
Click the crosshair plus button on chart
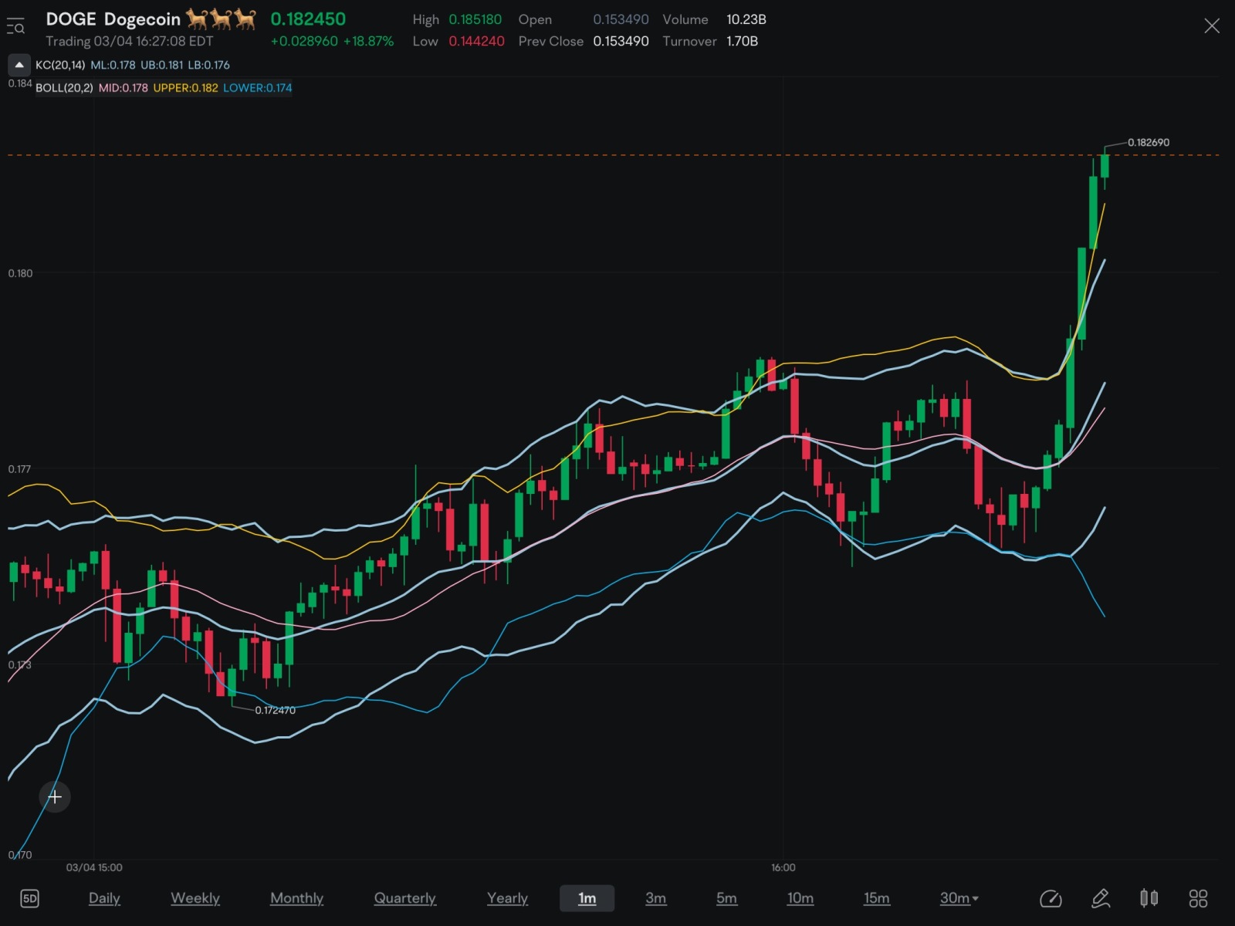click(x=55, y=796)
